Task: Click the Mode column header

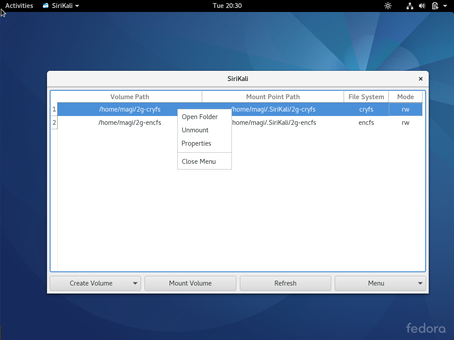Action: point(405,97)
